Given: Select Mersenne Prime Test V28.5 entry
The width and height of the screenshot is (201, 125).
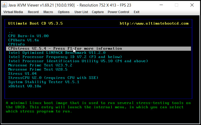Looking at the screenshot, I should click(x=38, y=70).
